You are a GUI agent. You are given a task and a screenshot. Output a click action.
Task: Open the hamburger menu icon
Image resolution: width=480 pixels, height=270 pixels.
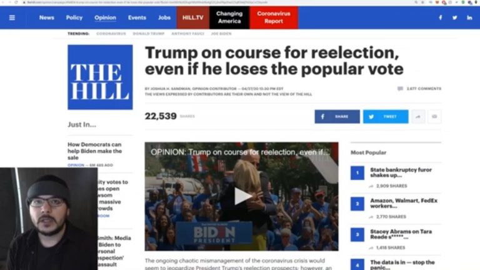(12, 17)
